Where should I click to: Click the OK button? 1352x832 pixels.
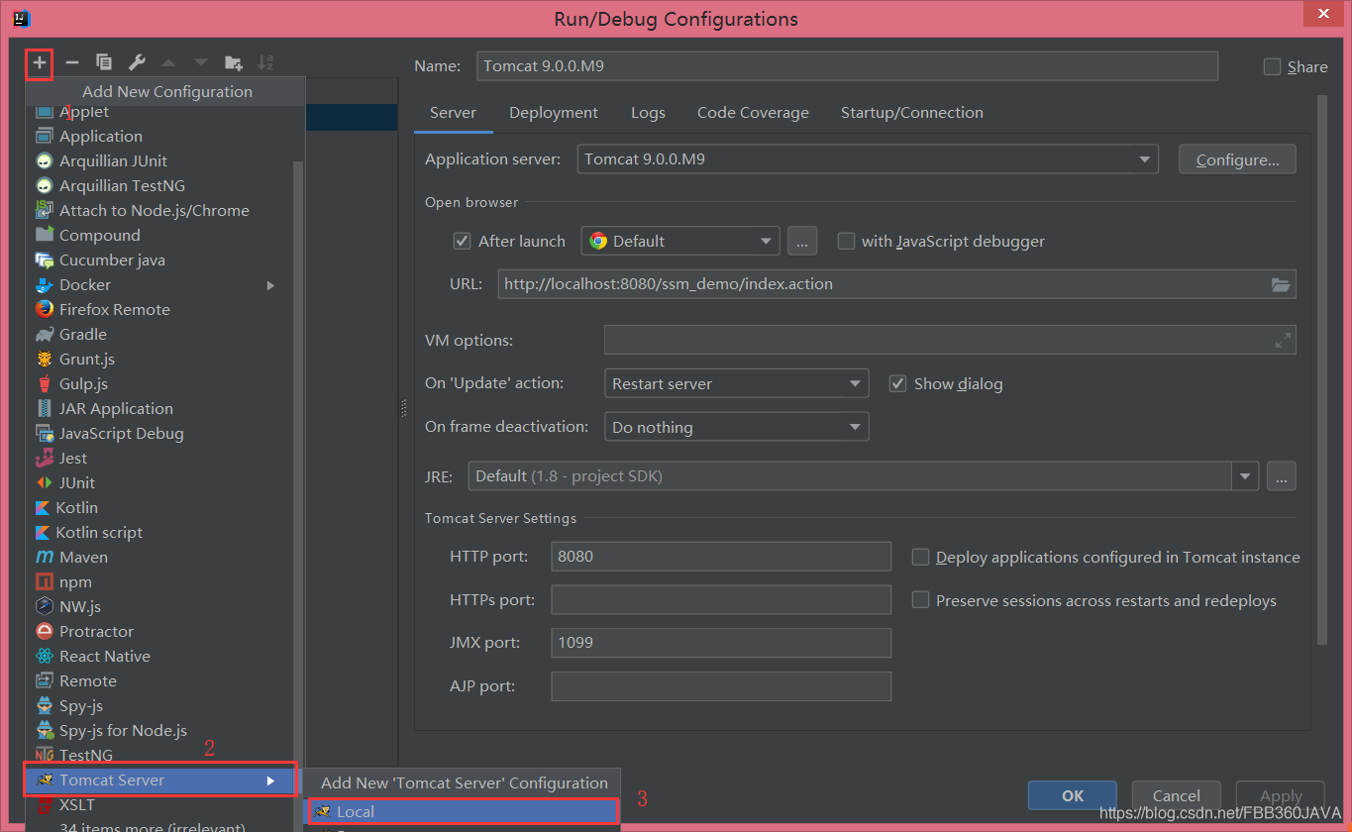point(1073,795)
